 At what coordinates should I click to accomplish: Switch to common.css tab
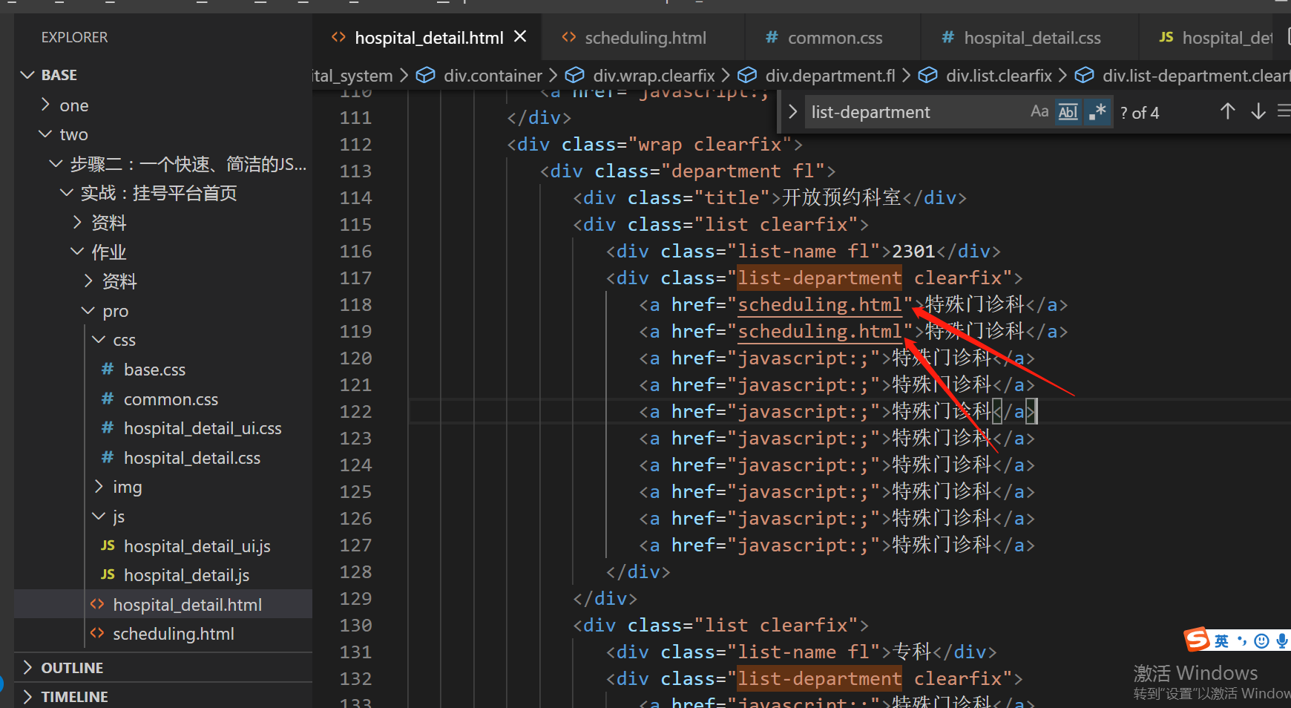coord(833,38)
